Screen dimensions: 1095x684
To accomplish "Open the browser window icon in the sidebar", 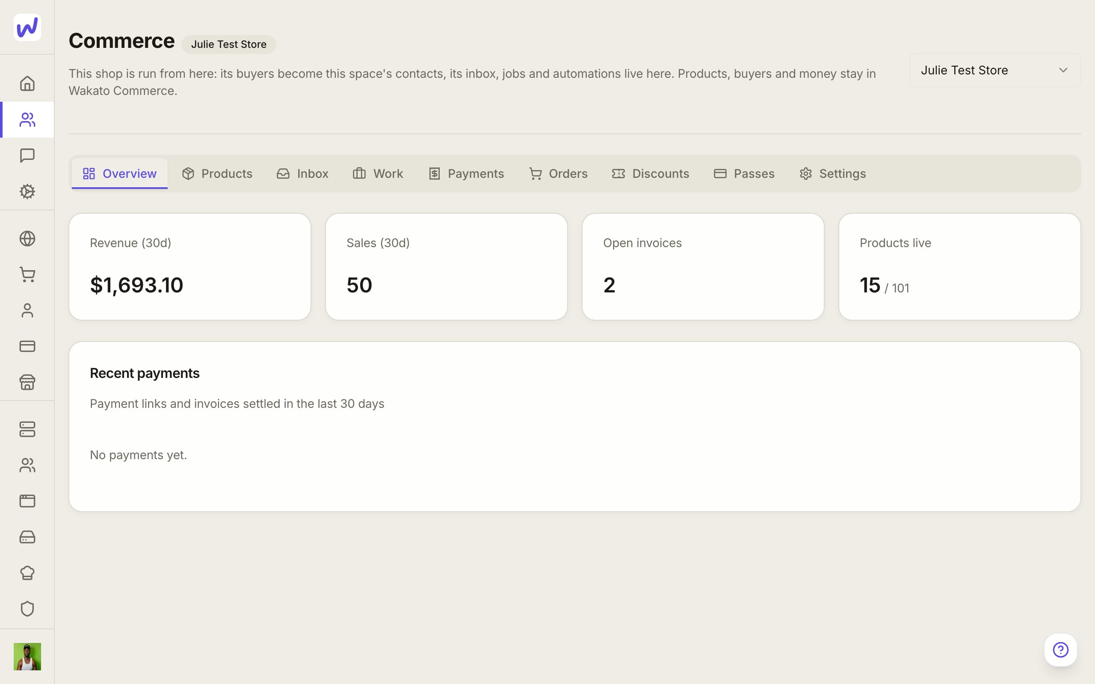I will pos(27,501).
